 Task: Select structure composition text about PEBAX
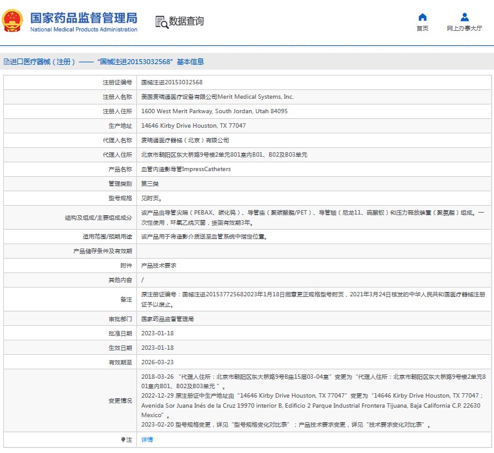313,218
